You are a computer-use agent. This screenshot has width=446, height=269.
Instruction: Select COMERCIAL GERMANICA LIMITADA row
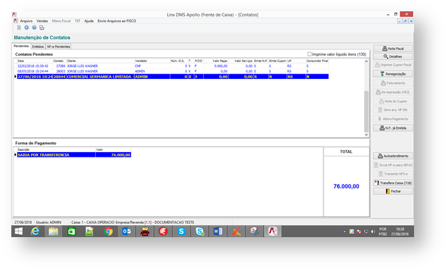172,76
